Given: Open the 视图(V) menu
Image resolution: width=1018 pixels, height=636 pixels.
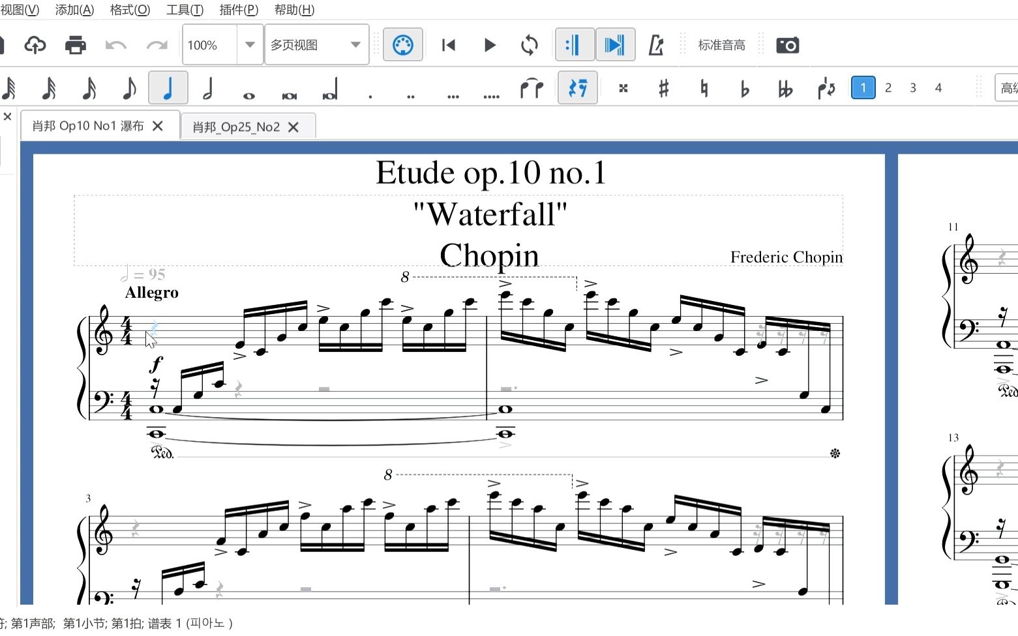Looking at the screenshot, I should (x=20, y=10).
